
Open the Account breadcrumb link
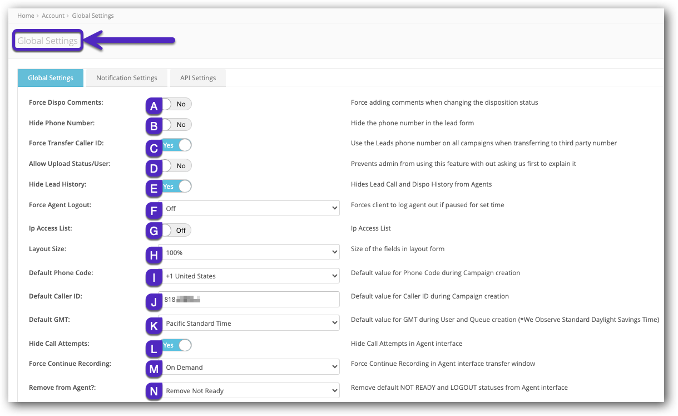click(x=53, y=16)
